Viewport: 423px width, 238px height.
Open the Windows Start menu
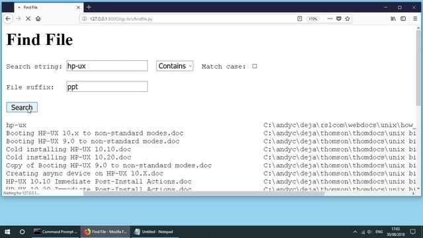pos(7,231)
